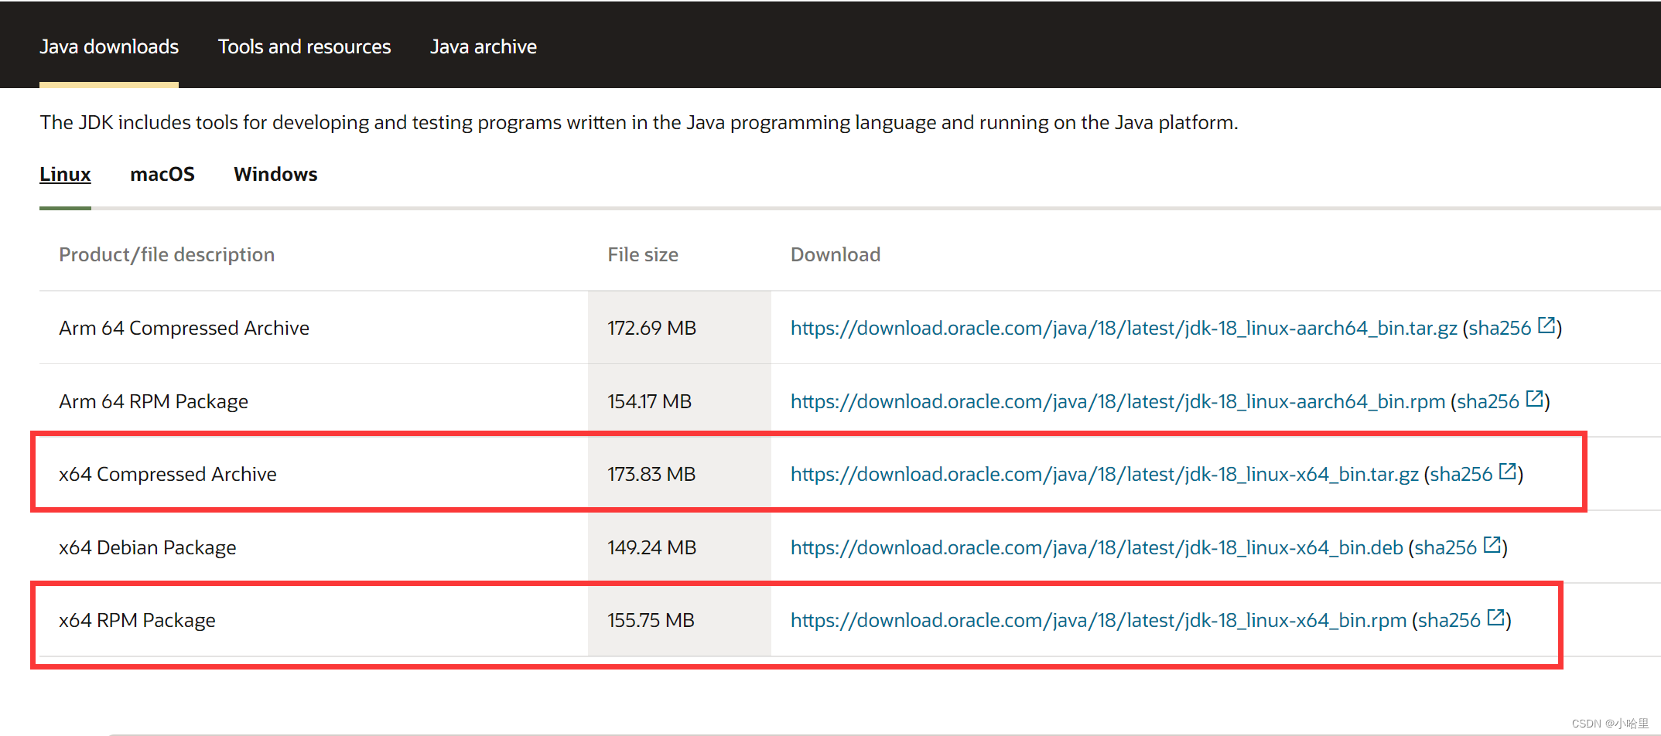Click external-link icon in Arm 64 Compressed Archive row

[1546, 325]
